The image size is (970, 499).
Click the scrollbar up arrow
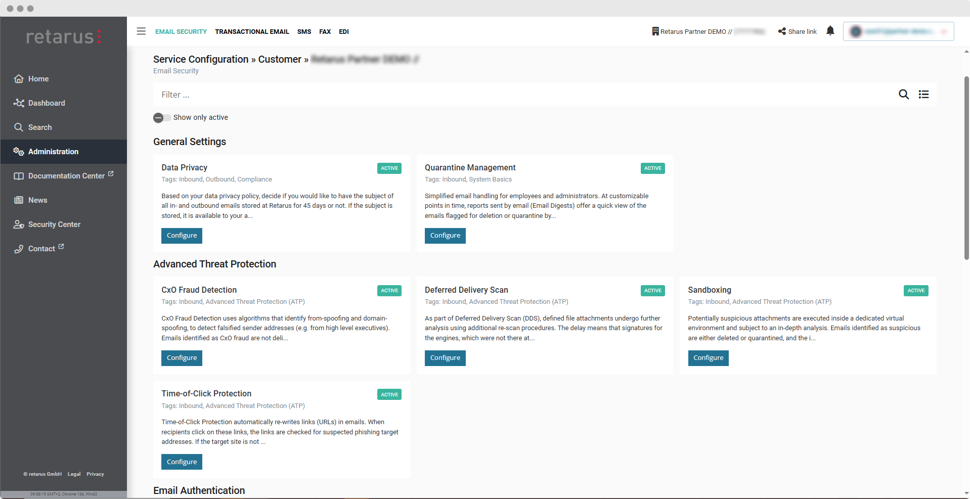966,51
